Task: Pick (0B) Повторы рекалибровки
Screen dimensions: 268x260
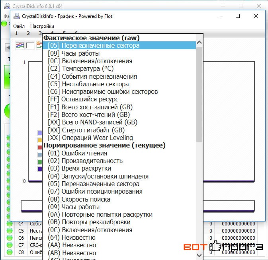Action: (119, 222)
